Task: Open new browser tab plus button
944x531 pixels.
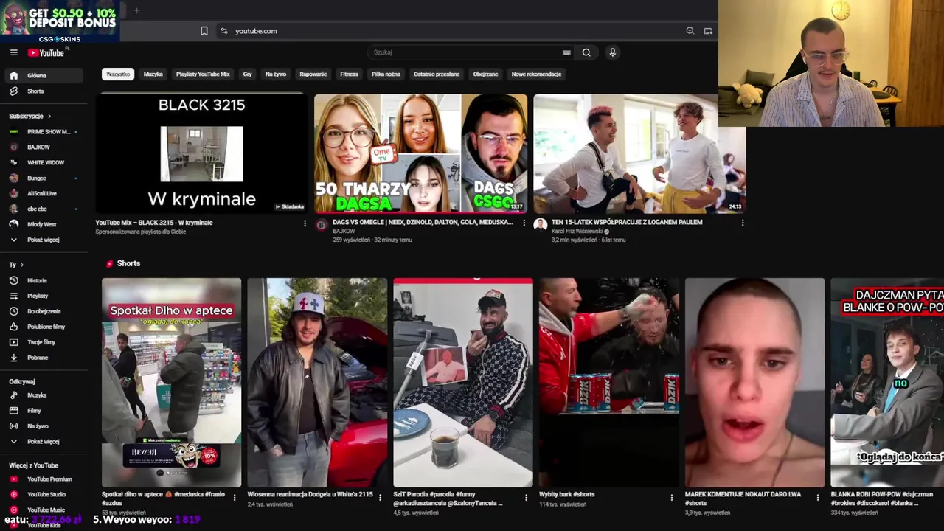Action: (136, 10)
